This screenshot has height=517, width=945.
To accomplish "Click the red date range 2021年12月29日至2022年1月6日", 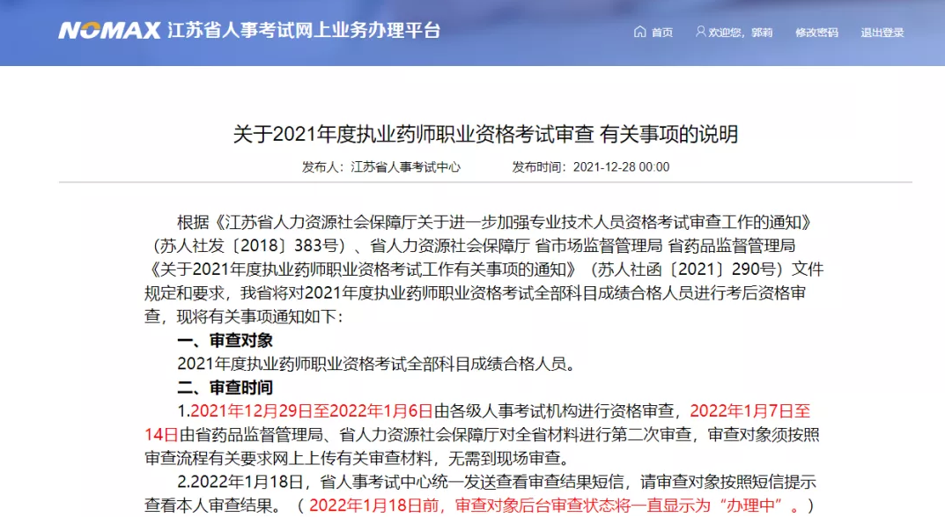I will point(312,410).
